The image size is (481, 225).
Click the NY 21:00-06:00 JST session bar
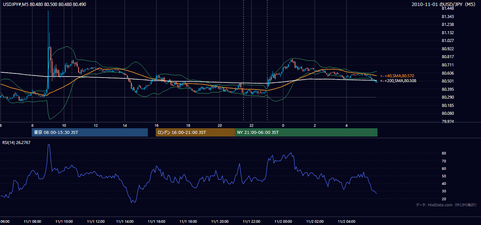306,132
